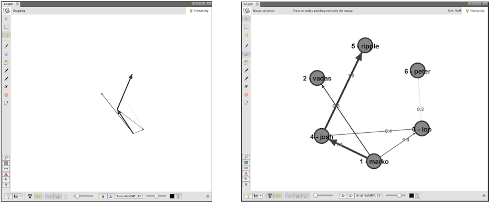
Task: Open the background dropdown in left window's bottom toolbar
Action: (18, 196)
